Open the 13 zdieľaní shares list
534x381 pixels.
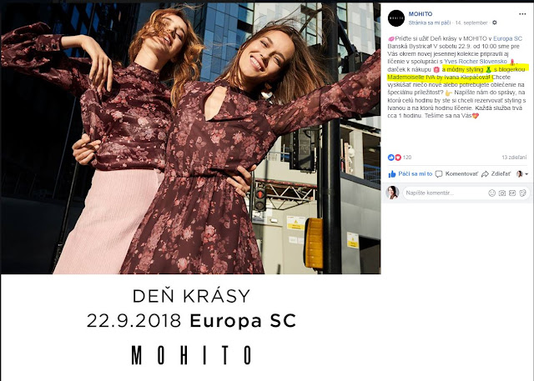[x=514, y=158]
